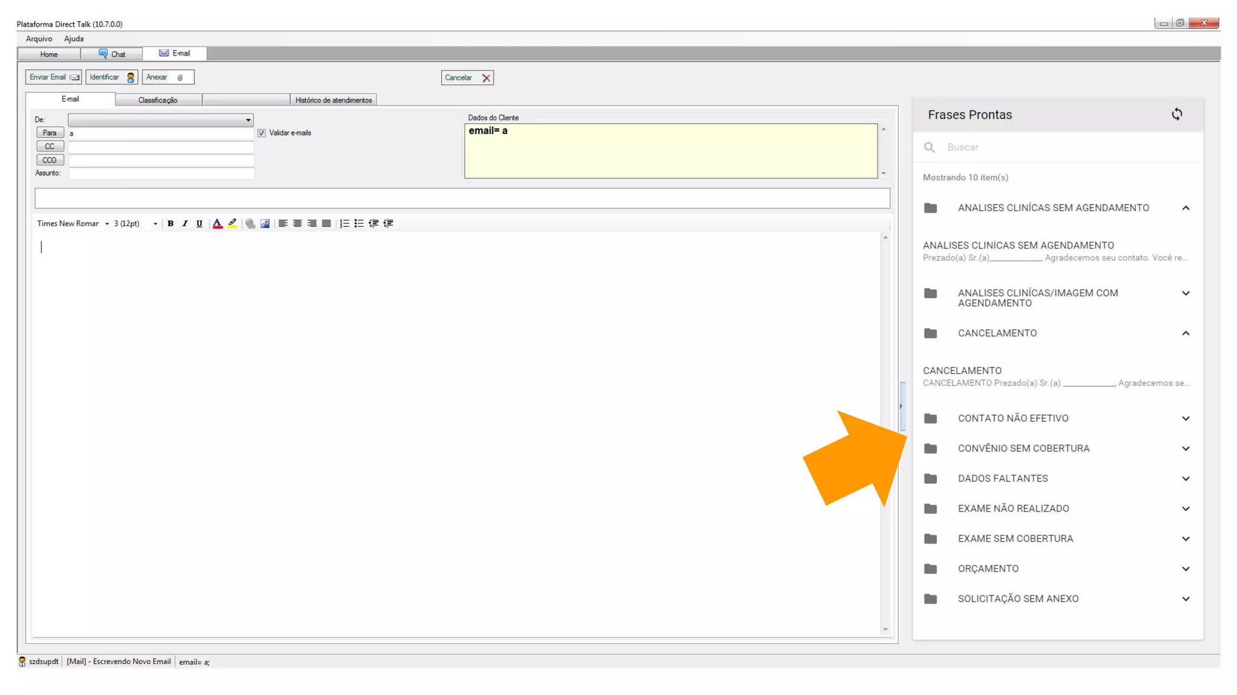The width and height of the screenshot is (1237, 695).
Task: Open the Arquivo menu
Action: [x=39, y=39]
